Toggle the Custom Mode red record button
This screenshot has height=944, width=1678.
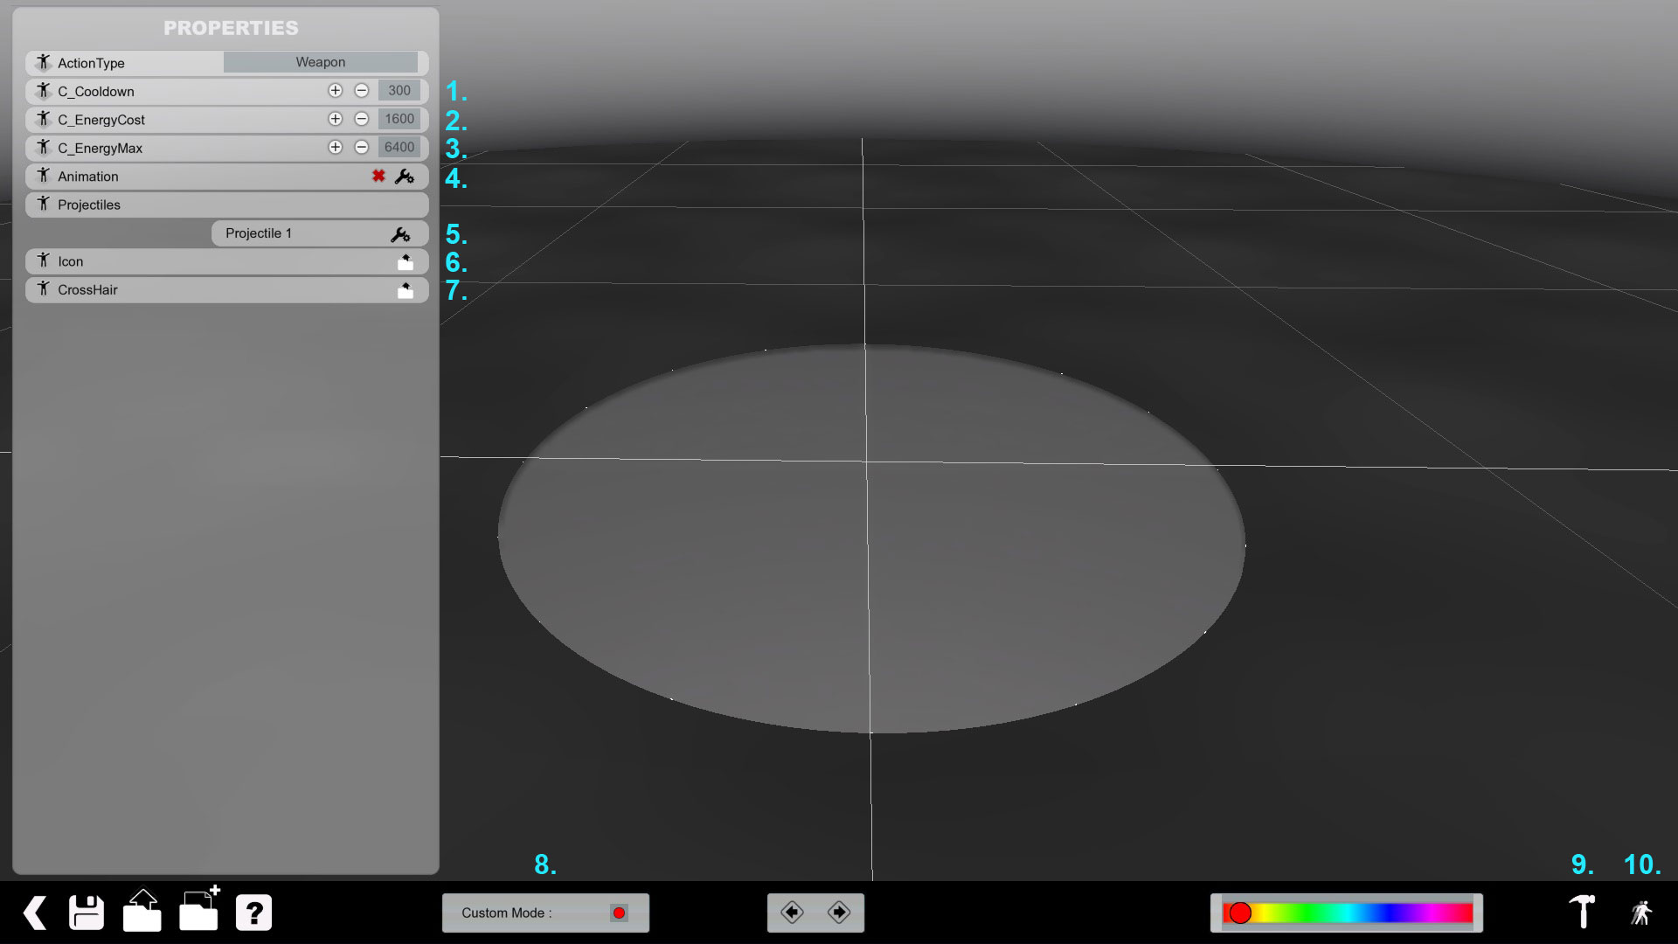(620, 913)
